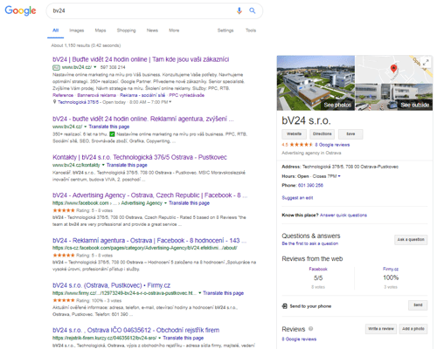Switch to the Shopping tab

127,31
